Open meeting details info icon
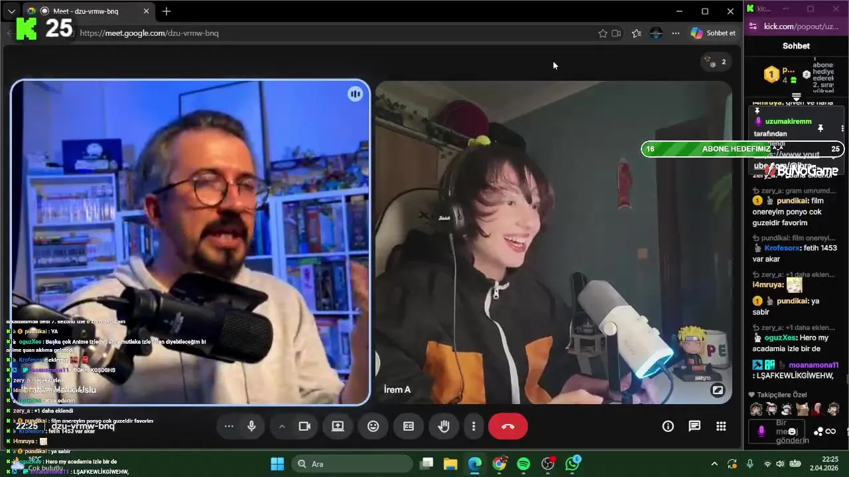The image size is (849, 477). 668,427
